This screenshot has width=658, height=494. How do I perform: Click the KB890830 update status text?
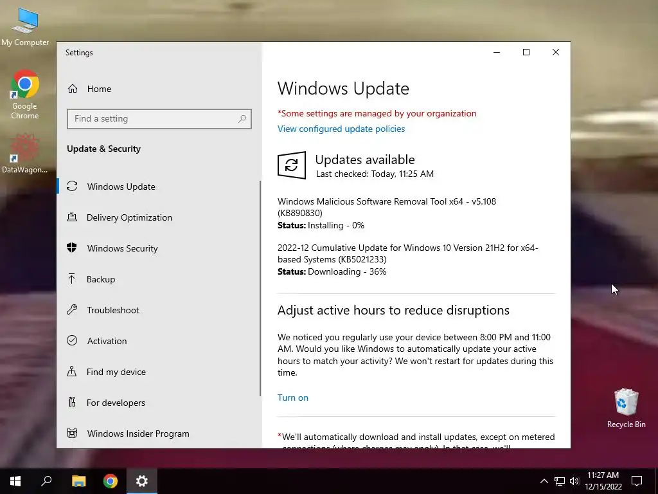(321, 225)
